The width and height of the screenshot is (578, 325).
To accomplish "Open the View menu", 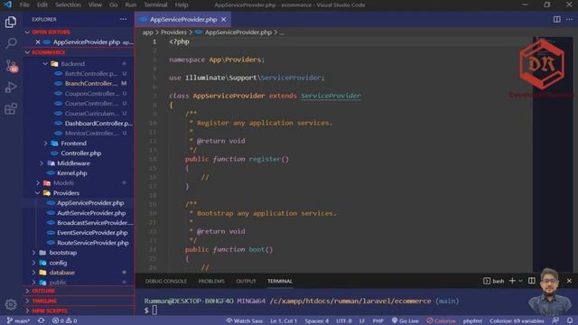I will point(95,5).
